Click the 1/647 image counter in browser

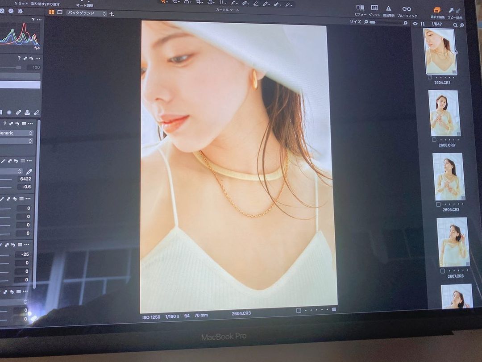(x=436, y=24)
